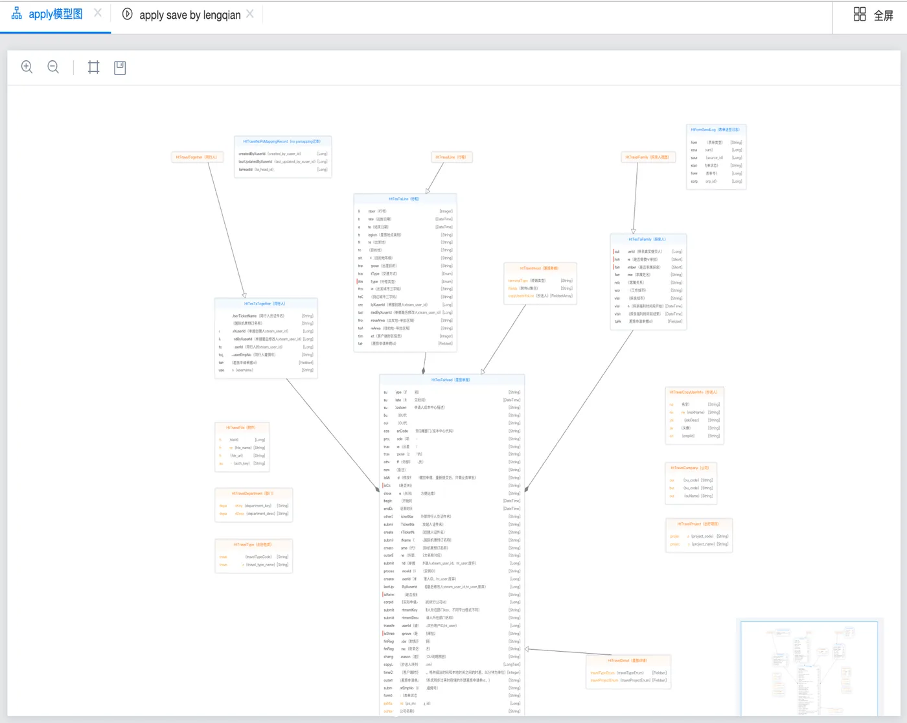Close the apply模型图 tab
The image size is (907, 723).
[98, 12]
